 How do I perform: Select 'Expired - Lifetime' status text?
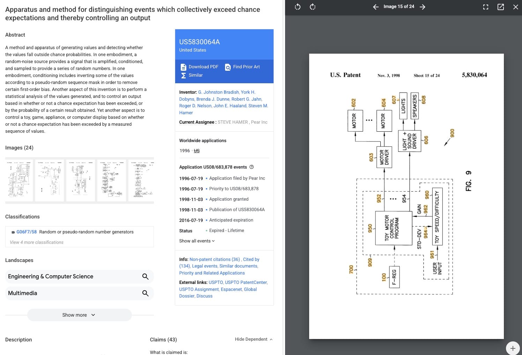point(226,230)
